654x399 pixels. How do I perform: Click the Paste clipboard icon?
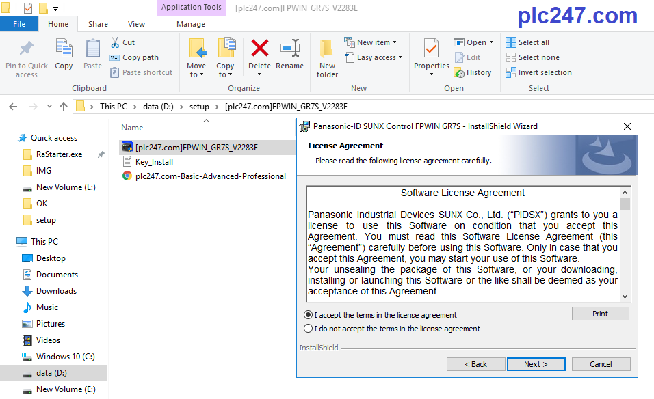coord(92,48)
